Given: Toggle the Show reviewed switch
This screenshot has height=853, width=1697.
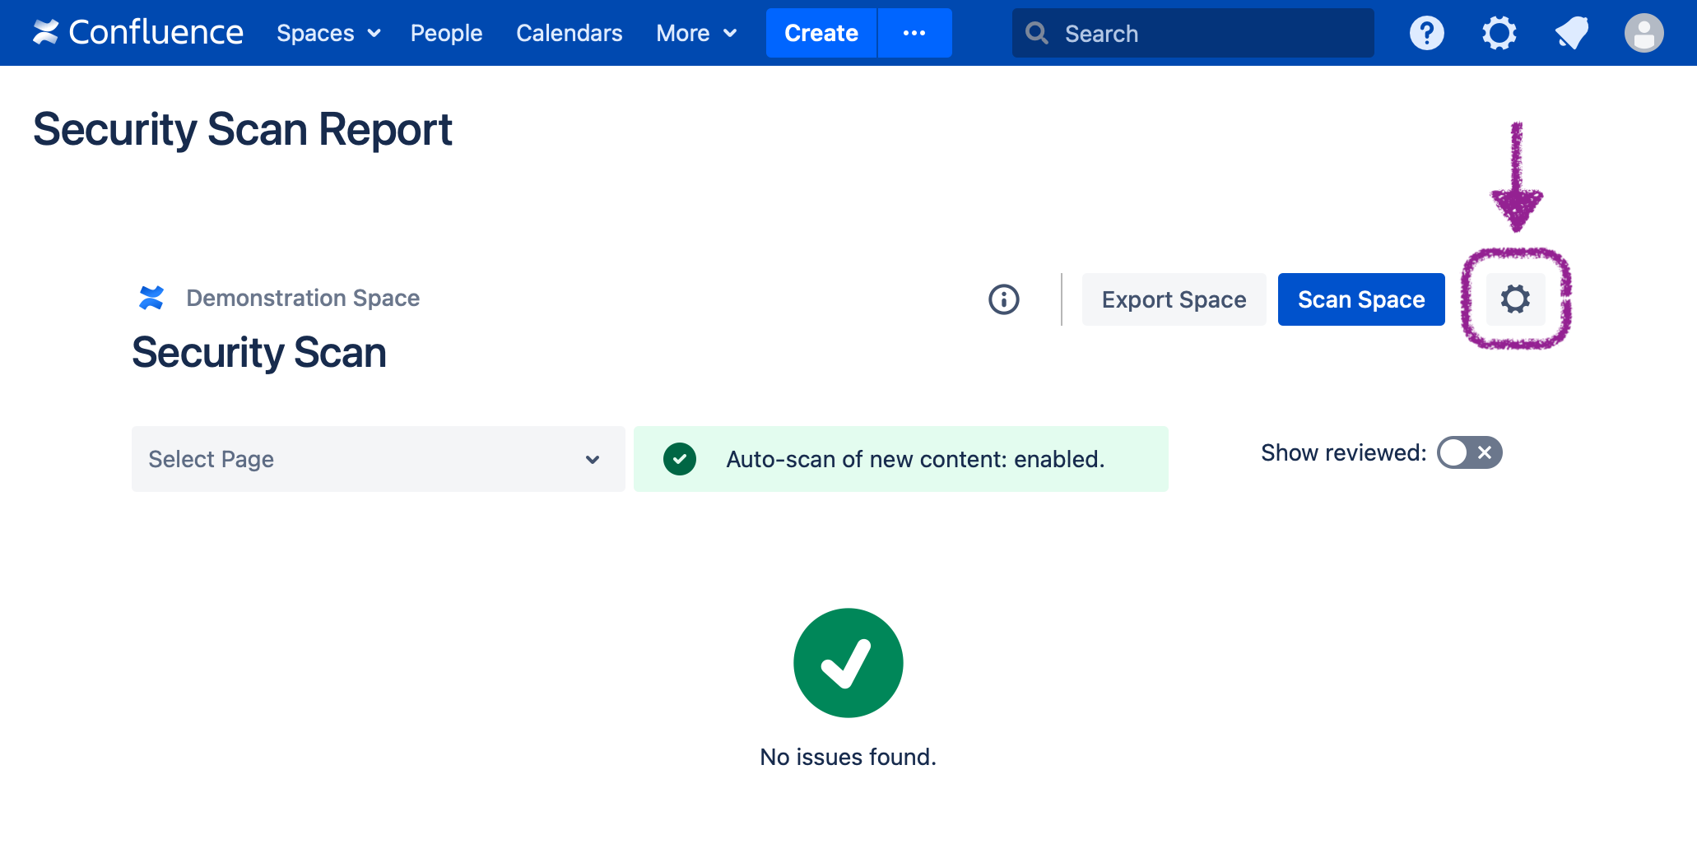Looking at the screenshot, I should (1469, 452).
